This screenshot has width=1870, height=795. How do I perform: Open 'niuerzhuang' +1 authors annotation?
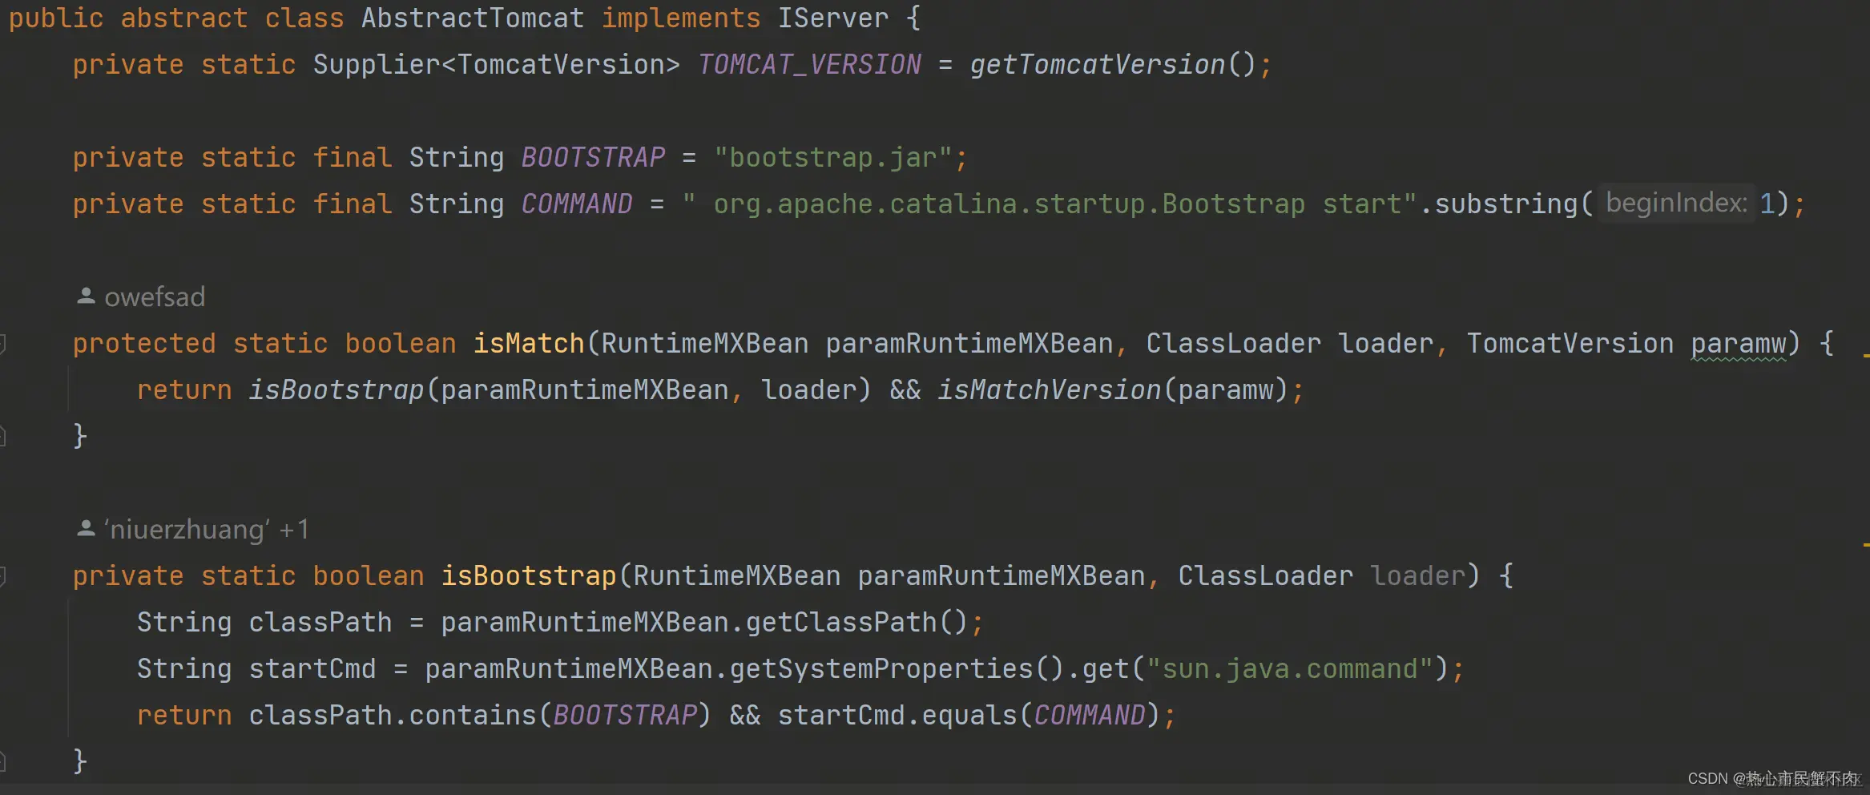pos(206,530)
